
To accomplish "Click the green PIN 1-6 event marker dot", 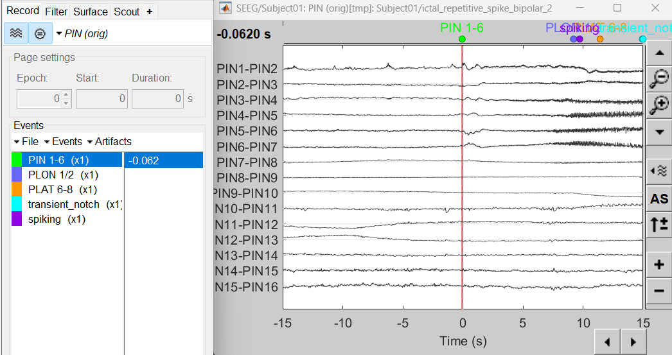I will click(x=462, y=39).
